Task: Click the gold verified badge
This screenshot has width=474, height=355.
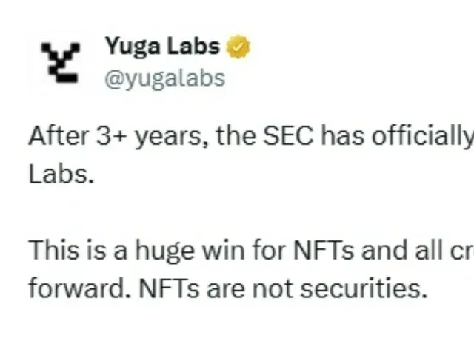Action: coord(238,47)
